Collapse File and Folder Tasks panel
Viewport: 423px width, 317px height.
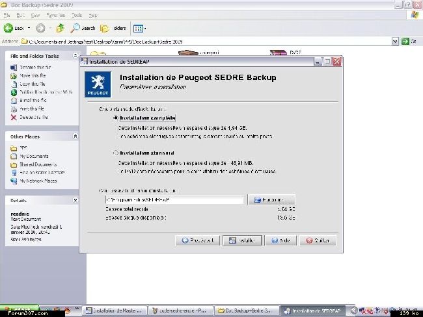[75, 56]
